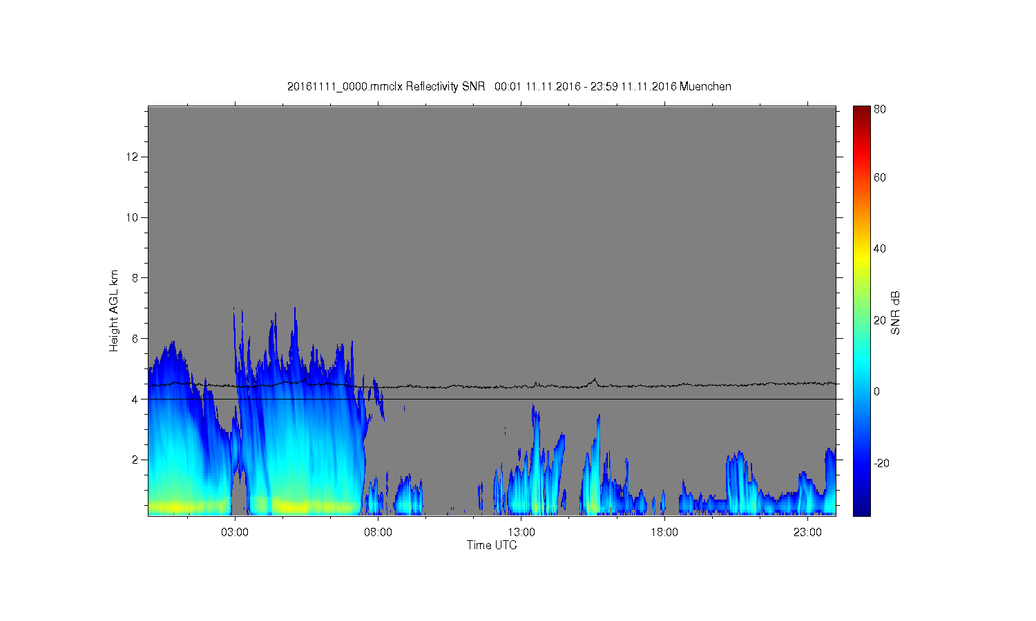Image resolution: width=1036 pixels, height=621 pixels.
Task: Click the height tick label 4
Action: [135, 399]
